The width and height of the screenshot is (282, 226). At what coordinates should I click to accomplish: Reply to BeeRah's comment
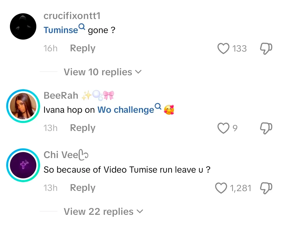coord(83,128)
